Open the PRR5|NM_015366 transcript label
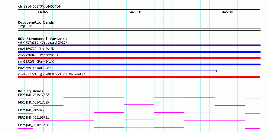 (31, 110)
